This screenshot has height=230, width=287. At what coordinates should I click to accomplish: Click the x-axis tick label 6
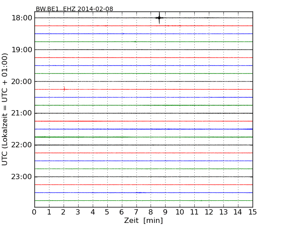coord(121,212)
